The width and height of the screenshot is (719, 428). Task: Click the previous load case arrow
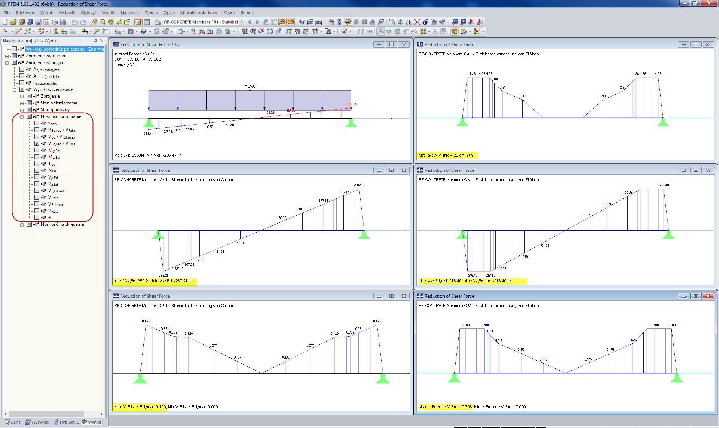pyautogui.click(x=249, y=22)
